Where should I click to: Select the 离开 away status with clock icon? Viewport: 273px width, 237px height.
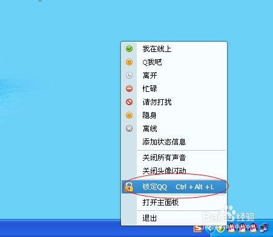pyautogui.click(x=174, y=76)
